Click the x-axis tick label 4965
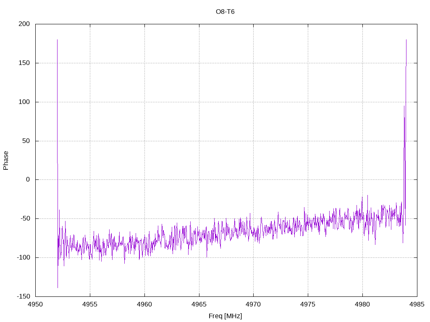 199,304
